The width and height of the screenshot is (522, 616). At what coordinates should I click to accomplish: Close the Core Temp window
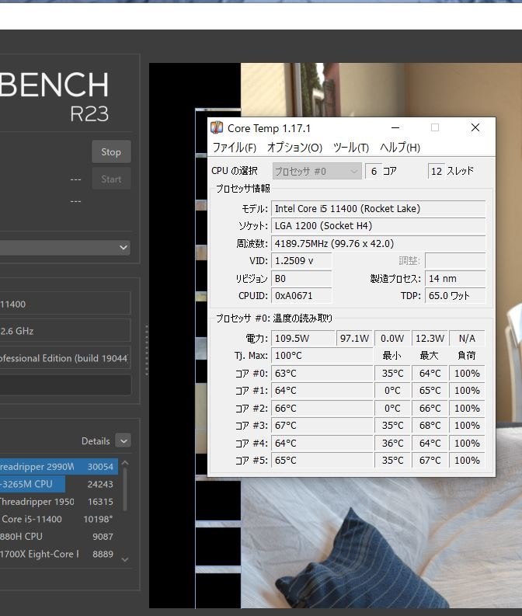tap(475, 127)
